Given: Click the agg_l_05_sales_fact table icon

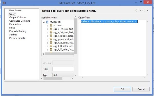Looking at the screenshot, I should pyautogui.click(x=51, y=49).
